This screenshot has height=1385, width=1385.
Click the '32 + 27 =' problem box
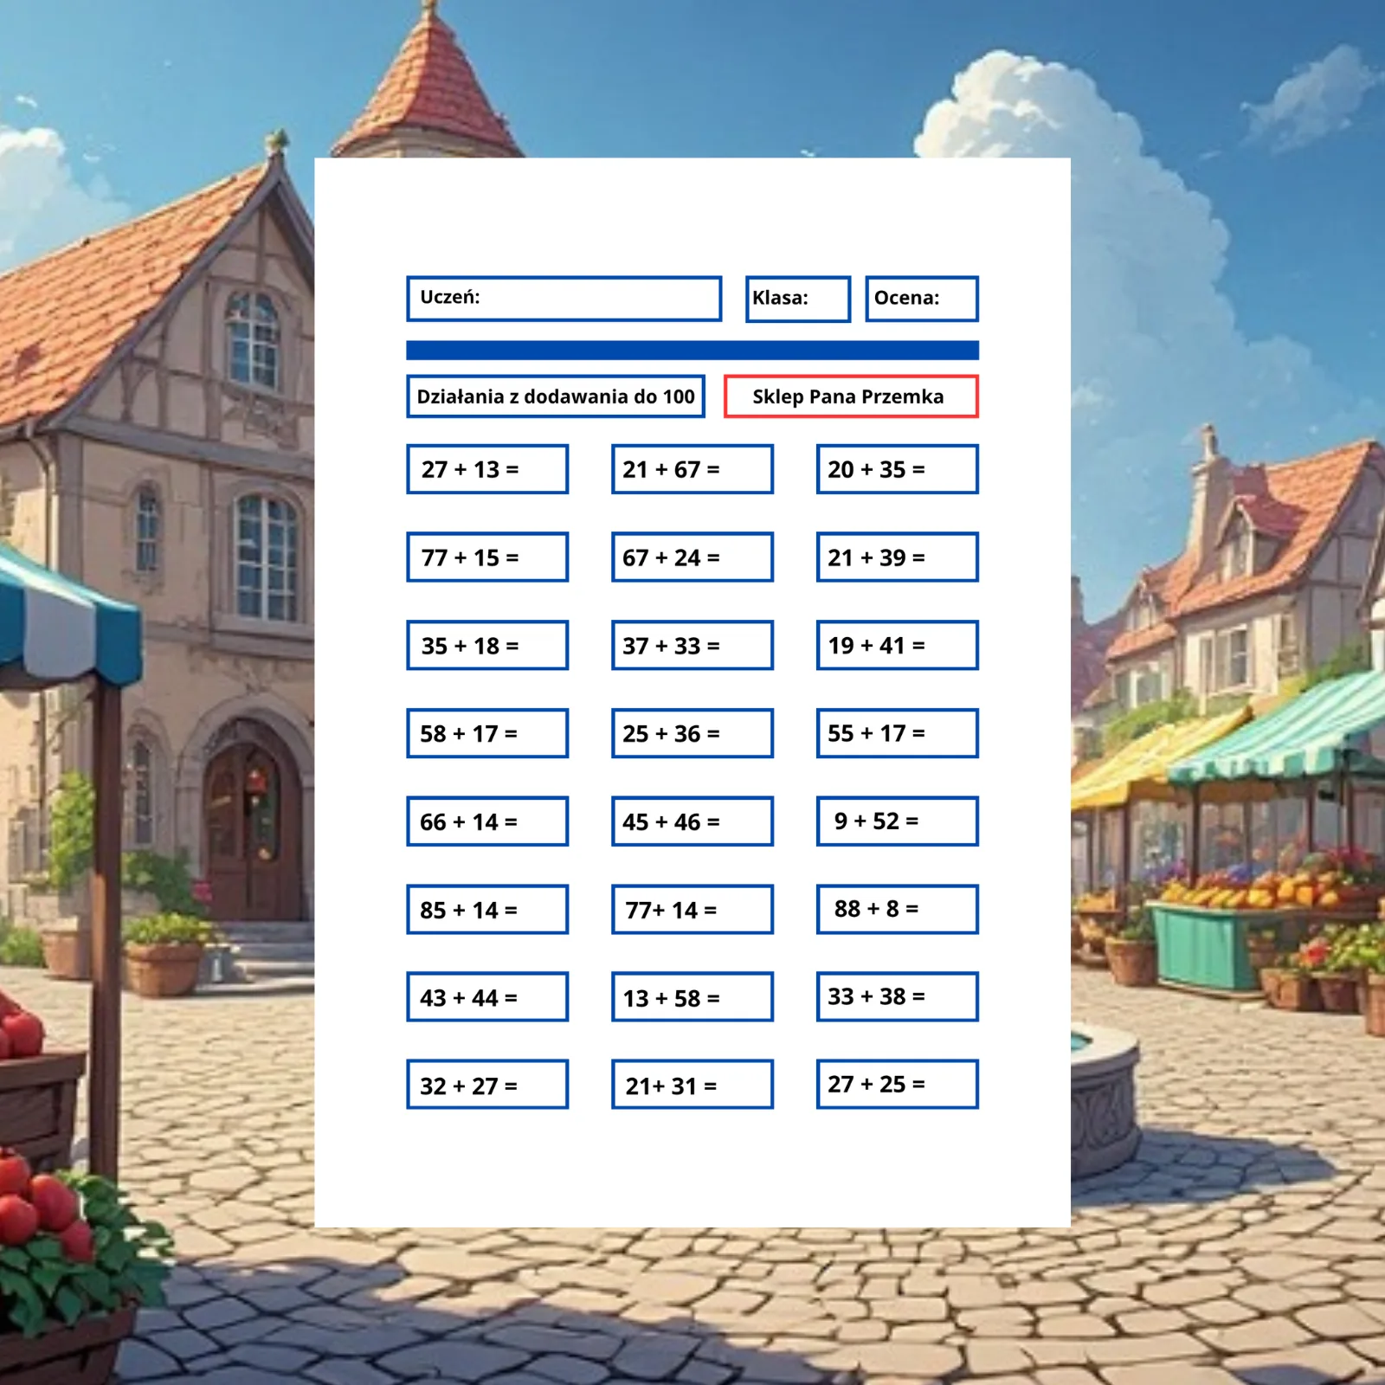tap(487, 1085)
